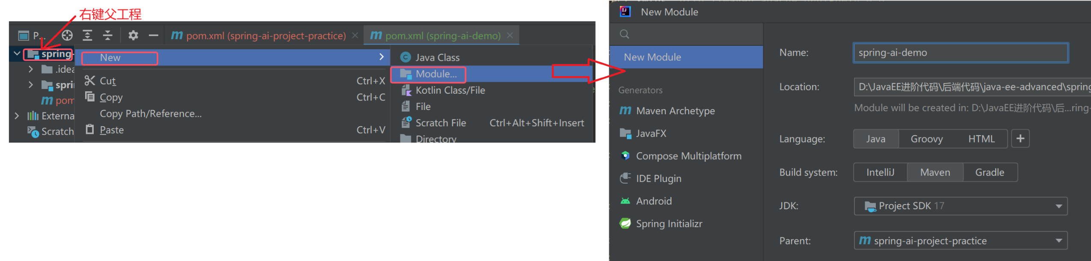Viewport: 1091px width, 261px height.
Task: Open the Parent module dropdown
Action: pos(961,241)
